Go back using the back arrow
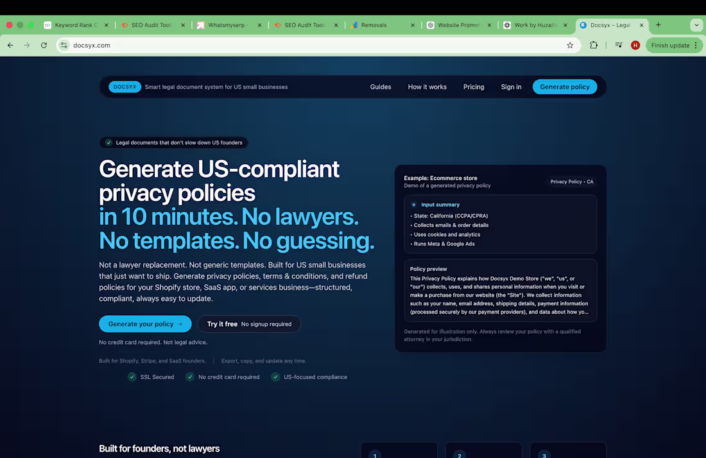 click(10, 46)
